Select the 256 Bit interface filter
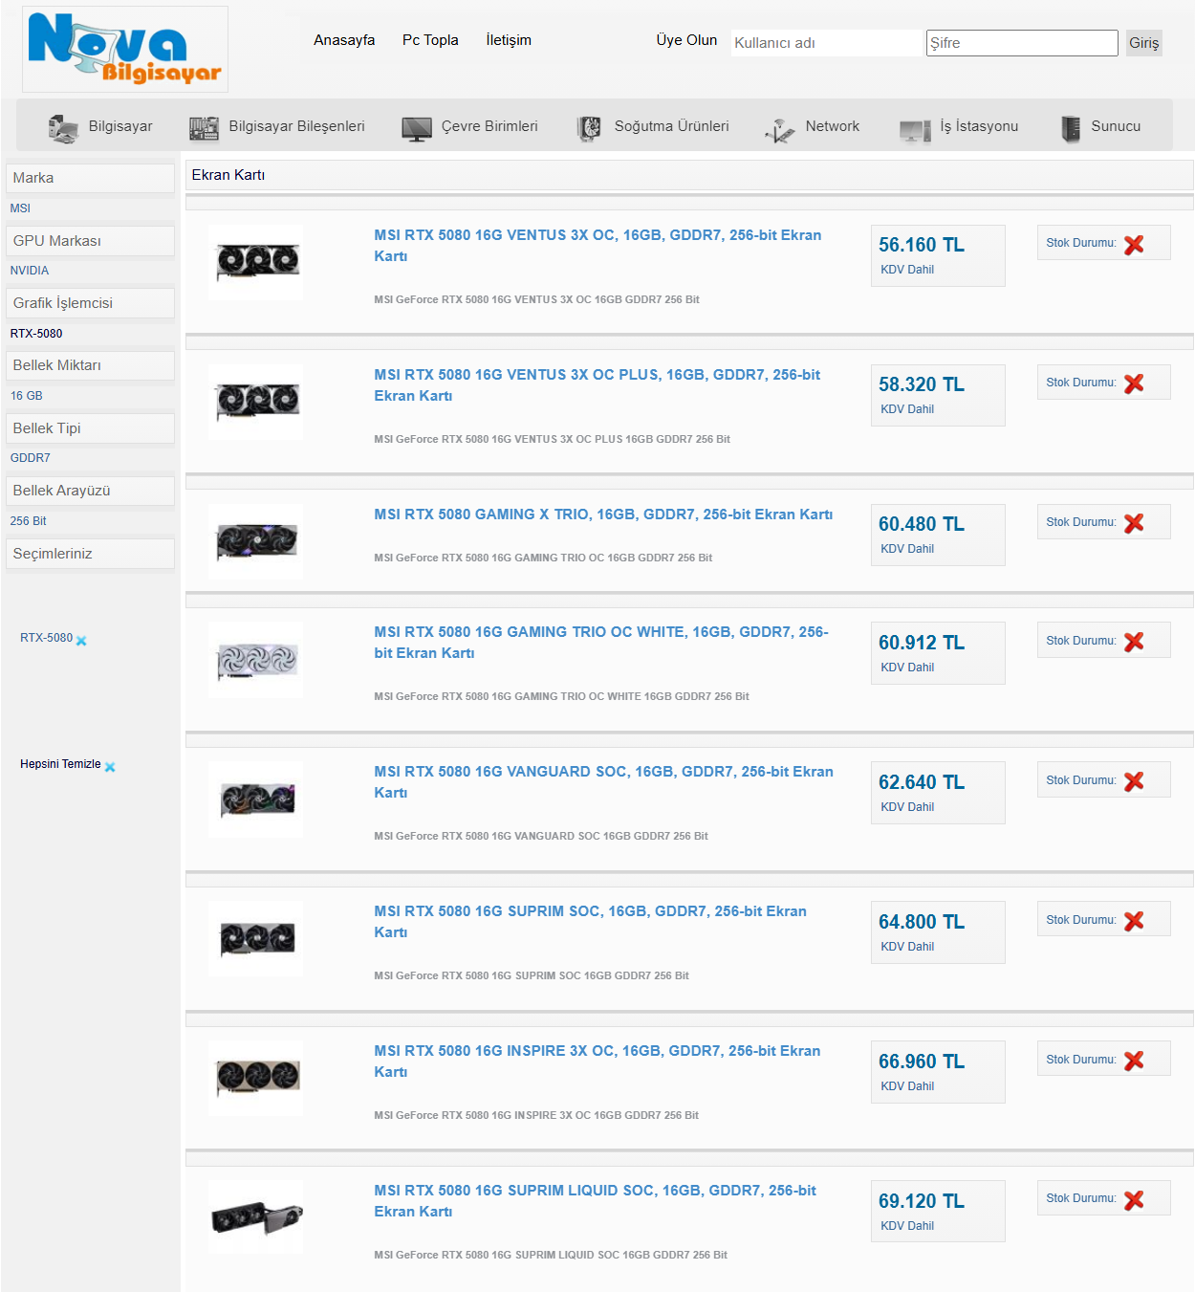The image size is (1195, 1292). pos(29,521)
